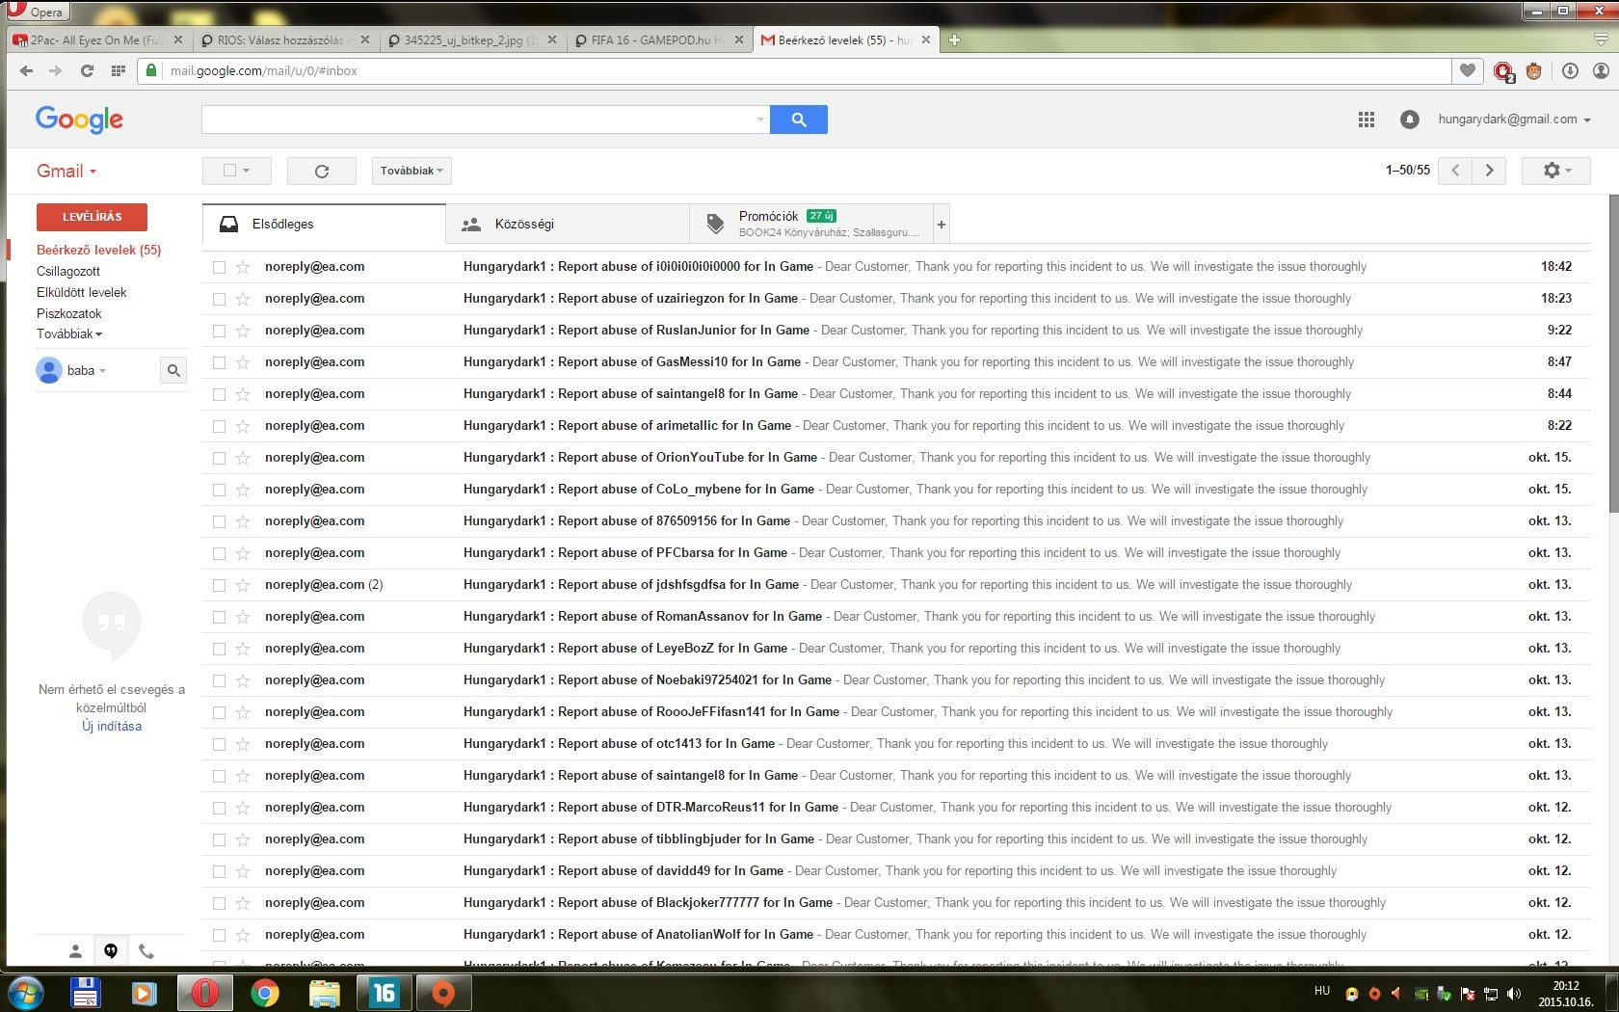Click the heart bookmark icon in address bar
The width and height of the screenshot is (1619, 1012).
tap(1468, 70)
